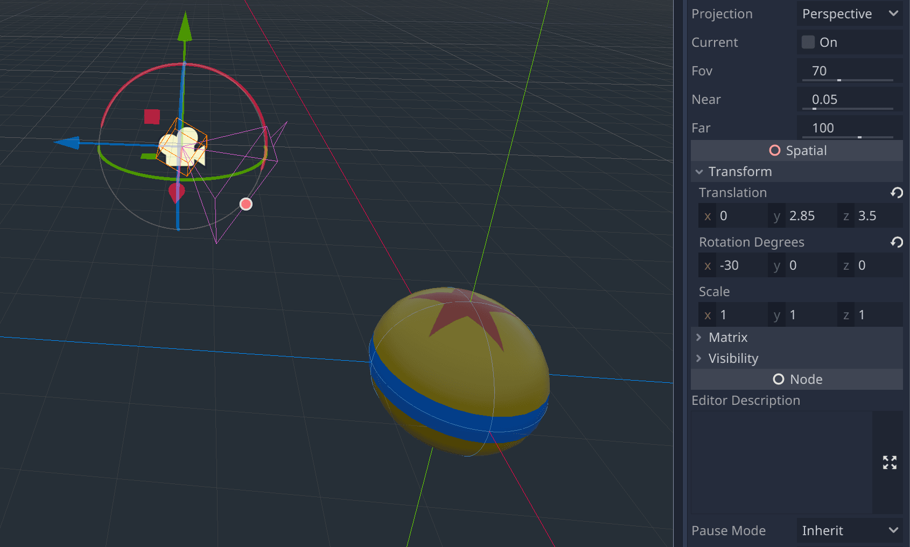910x547 pixels.
Task: Click the small green plane handle on gizmo
Action: [x=148, y=156]
